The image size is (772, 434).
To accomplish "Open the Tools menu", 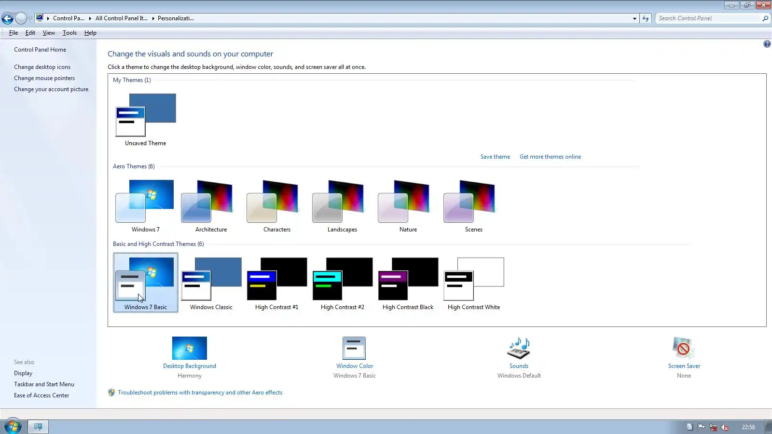I will [69, 33].
